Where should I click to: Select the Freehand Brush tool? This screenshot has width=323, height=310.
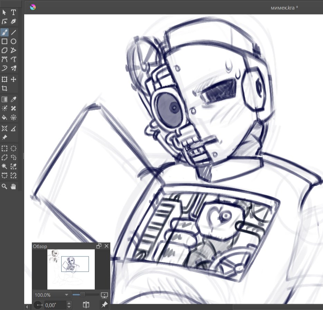point(4,32)
